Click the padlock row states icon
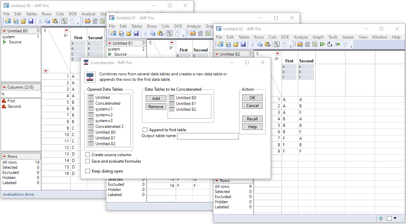 [284, 44]
